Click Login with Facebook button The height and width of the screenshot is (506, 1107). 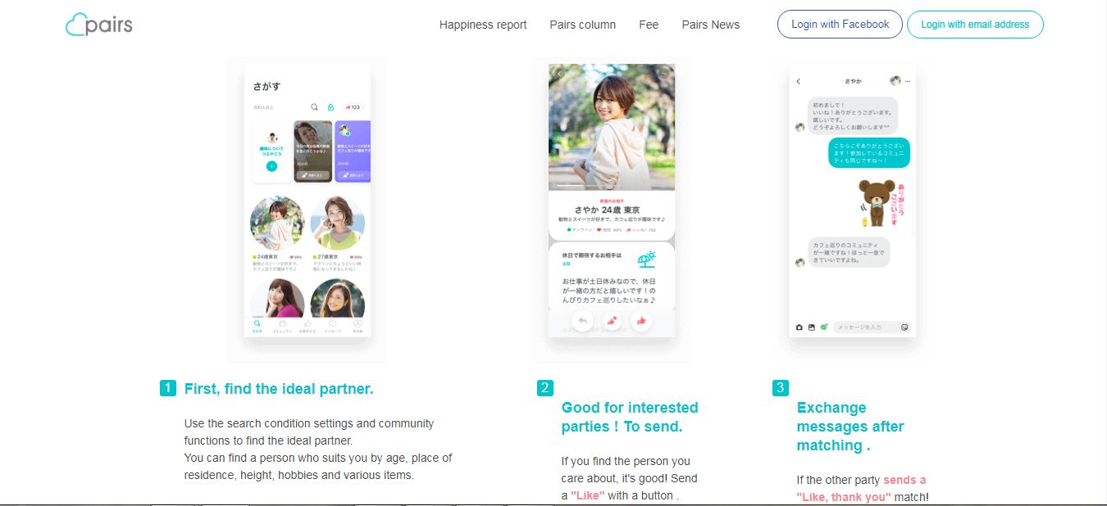point(840,25)
